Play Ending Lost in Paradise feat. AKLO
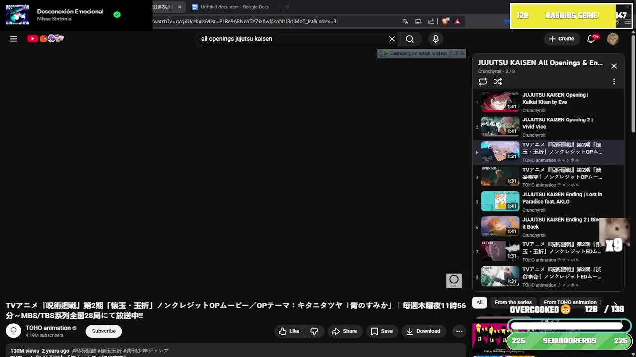This screenshot has width=636, height=357. click(x=548, y=202)
